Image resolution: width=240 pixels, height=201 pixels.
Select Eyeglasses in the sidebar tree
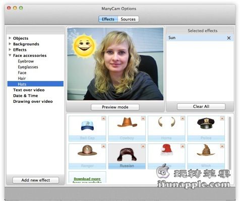click(x=28, y=67)
